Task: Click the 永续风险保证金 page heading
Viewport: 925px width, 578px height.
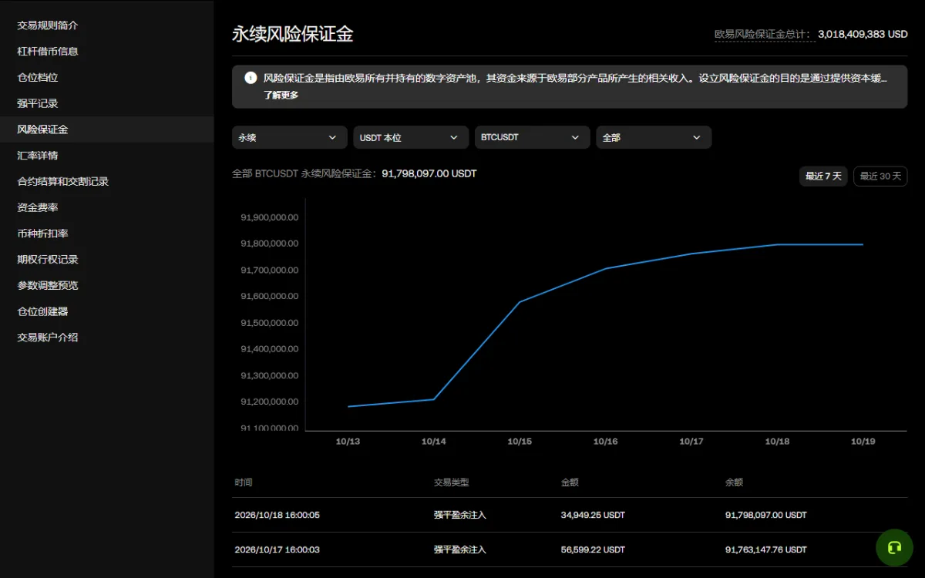Action: tap(293, 34)
